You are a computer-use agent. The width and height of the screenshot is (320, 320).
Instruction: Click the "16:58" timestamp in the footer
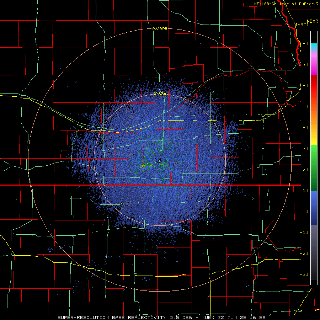(x=258, y=318)
